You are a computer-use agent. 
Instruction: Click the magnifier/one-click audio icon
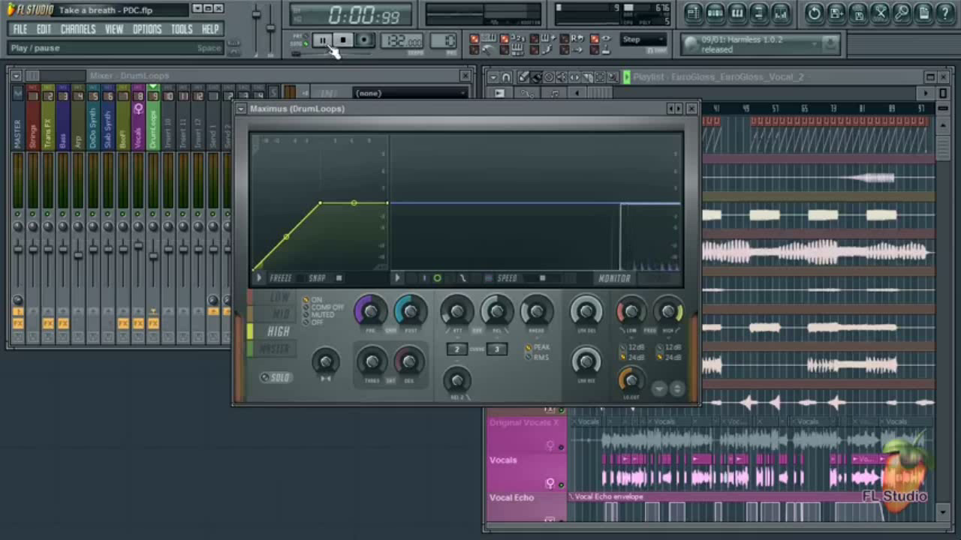[902, 13]
